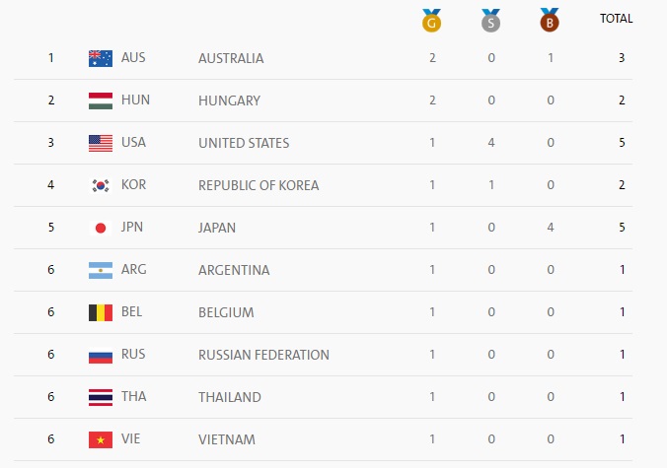The width and height of the screenshot is (667, 468).
Task: Click the Thailand flag icon
Action: tap(101, 397)
